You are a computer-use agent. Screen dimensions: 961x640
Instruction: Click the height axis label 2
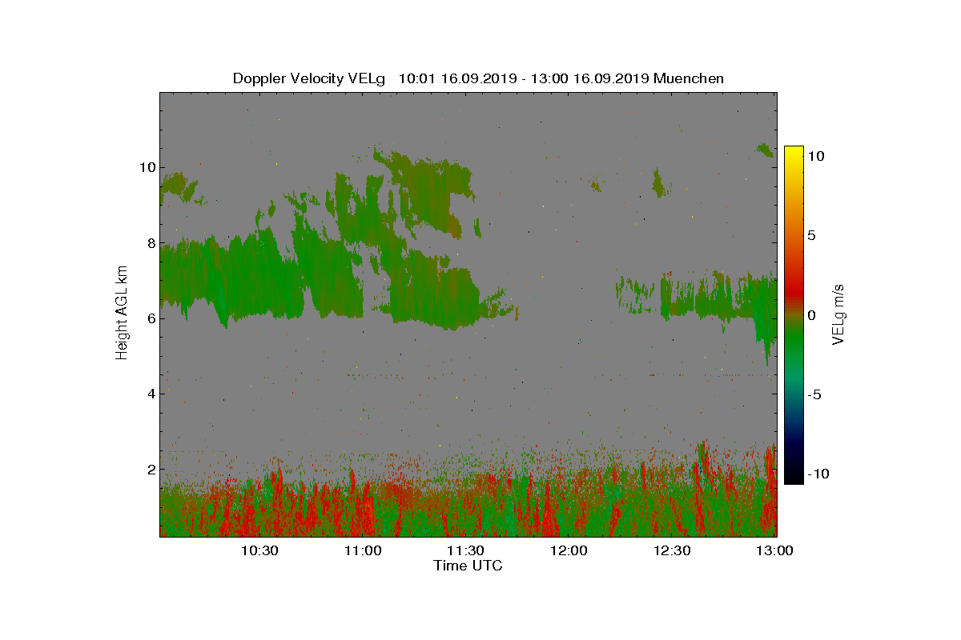150,469
